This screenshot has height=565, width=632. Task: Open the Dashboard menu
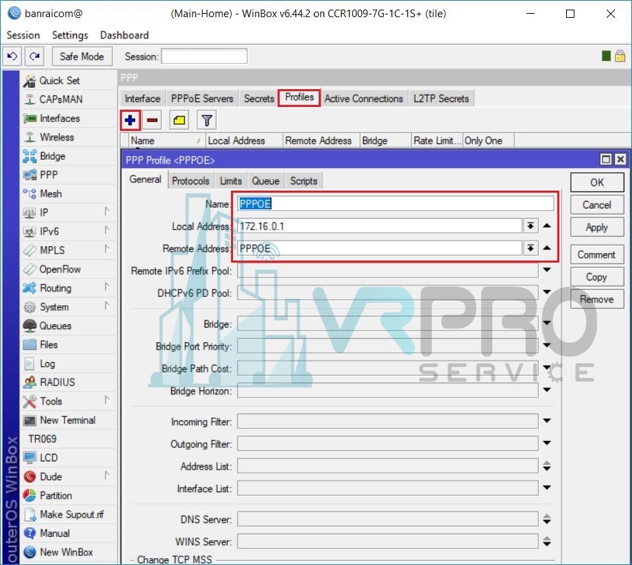click(125, 35)
